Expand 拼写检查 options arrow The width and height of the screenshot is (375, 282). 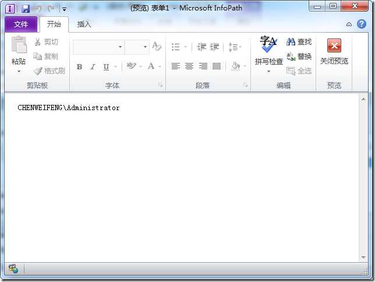[x=268, y=71]
